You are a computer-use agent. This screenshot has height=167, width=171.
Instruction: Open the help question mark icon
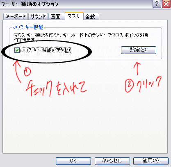tap(157, 4)
